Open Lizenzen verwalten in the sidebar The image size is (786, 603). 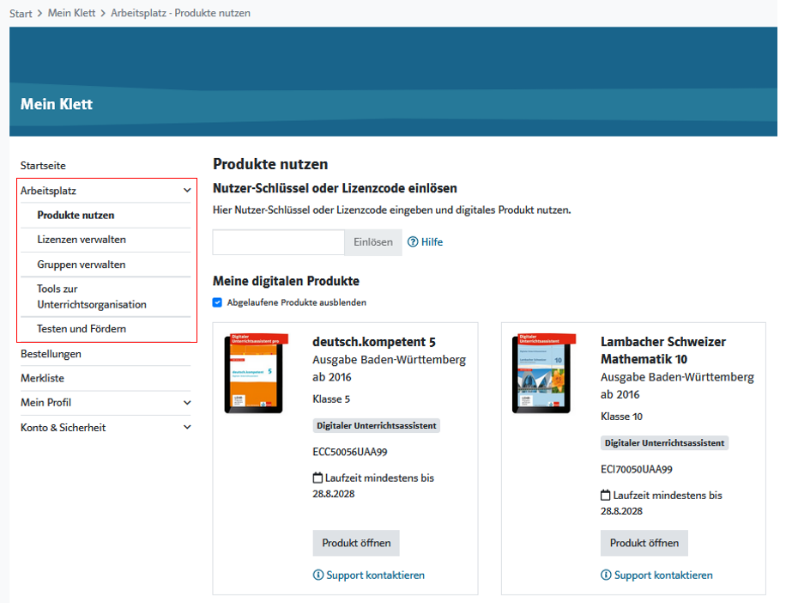[82, 240]
